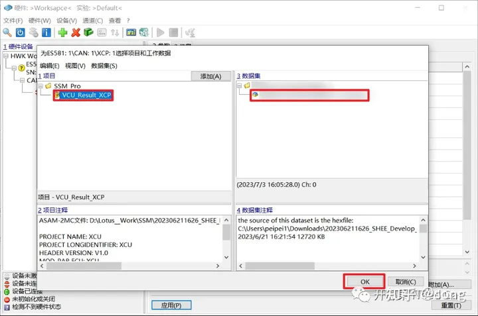Click the 1 硬件设备 panel header

(x=18, y=46)
